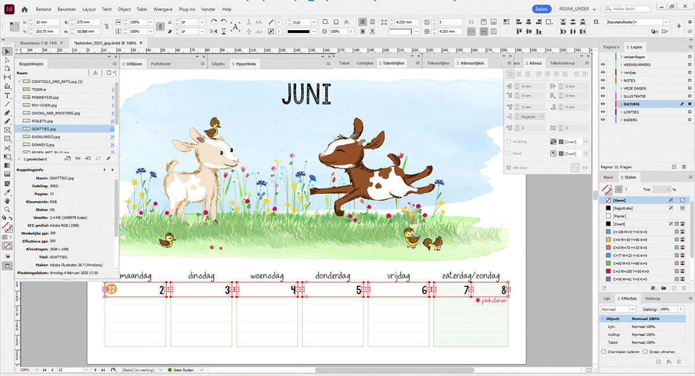Viewport: 695px width, 376px height.
Task: Click the Delen share button
Action: [x=540, y=9]
